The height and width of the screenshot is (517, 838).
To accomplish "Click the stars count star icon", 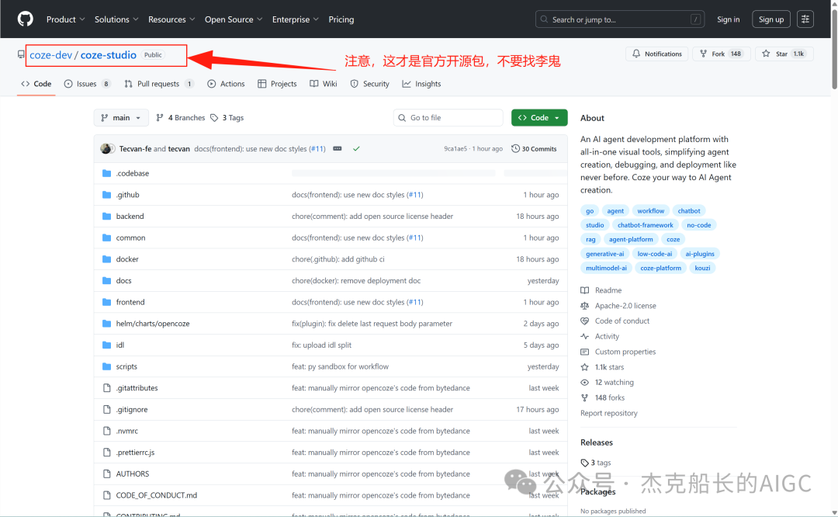I will [585, 366].
